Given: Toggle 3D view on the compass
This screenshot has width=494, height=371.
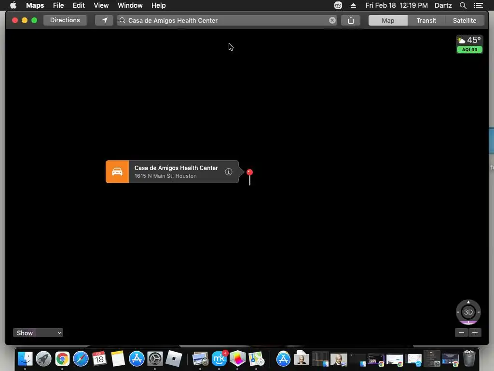Looking at the screenshot, I should 468,312.
